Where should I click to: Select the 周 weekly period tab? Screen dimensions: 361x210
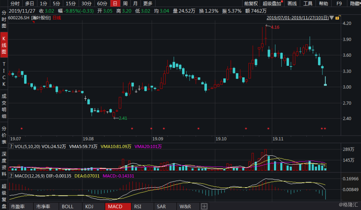125,4
